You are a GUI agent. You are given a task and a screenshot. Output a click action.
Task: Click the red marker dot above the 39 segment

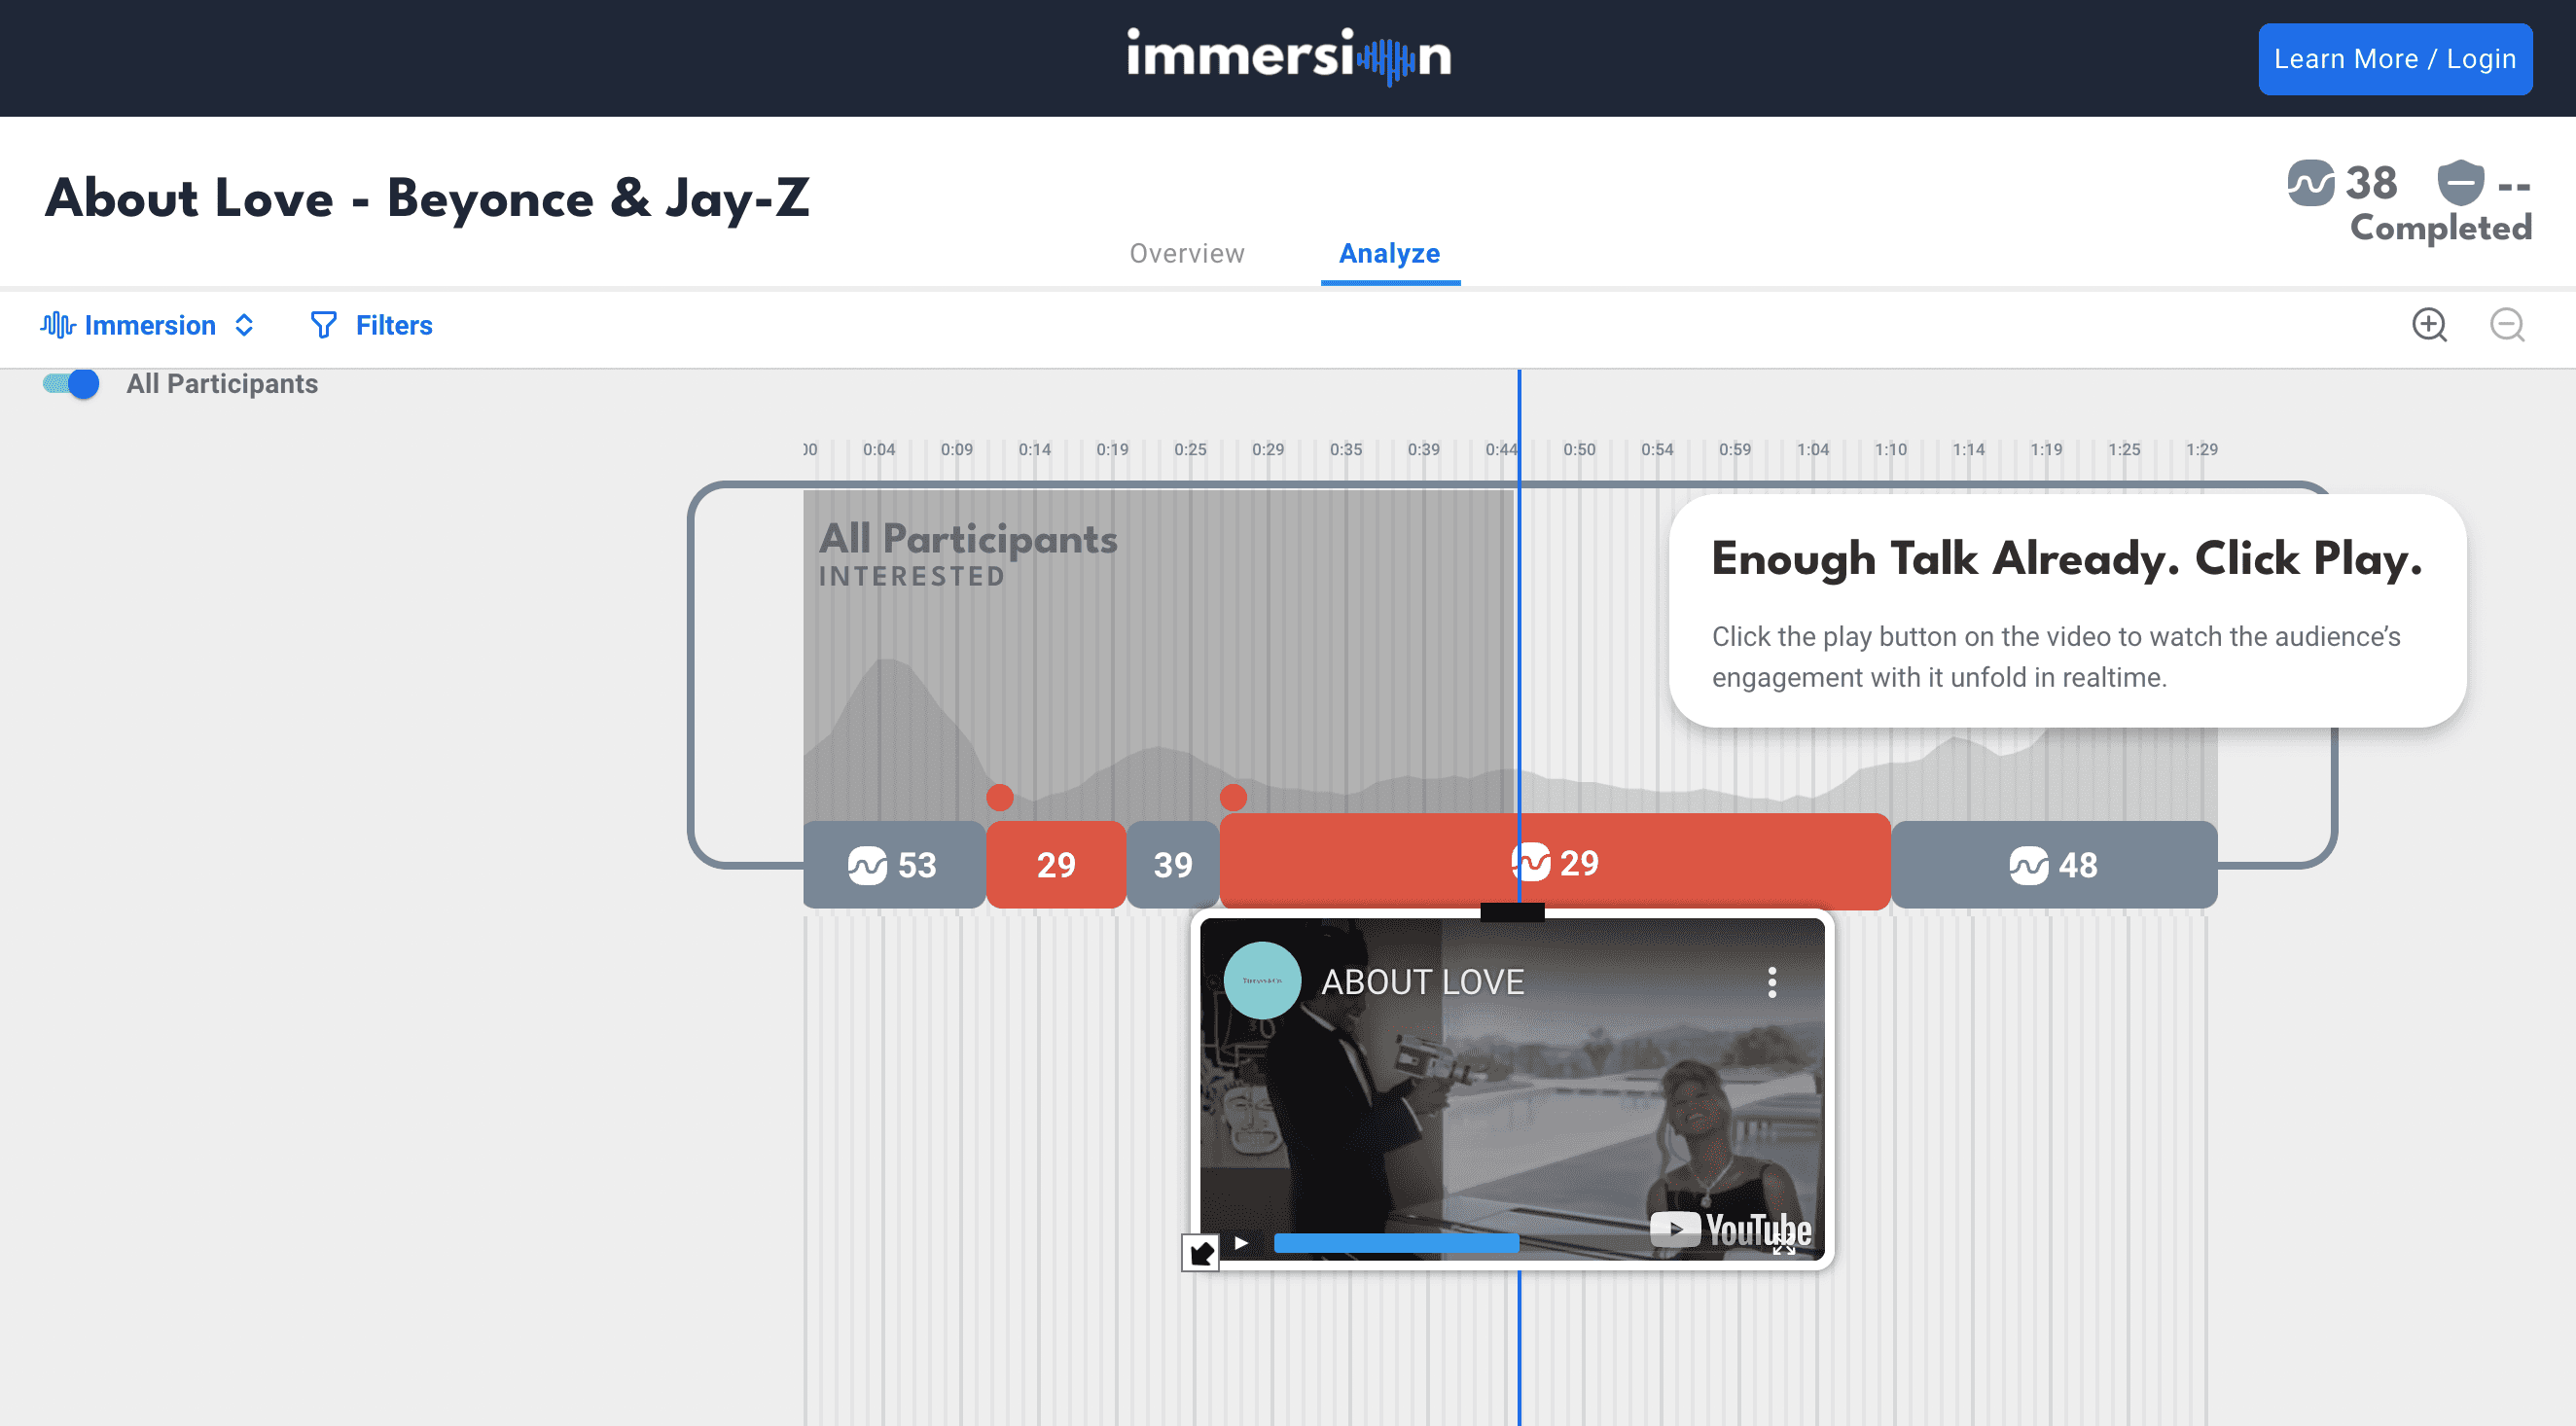coord(1233,798)
